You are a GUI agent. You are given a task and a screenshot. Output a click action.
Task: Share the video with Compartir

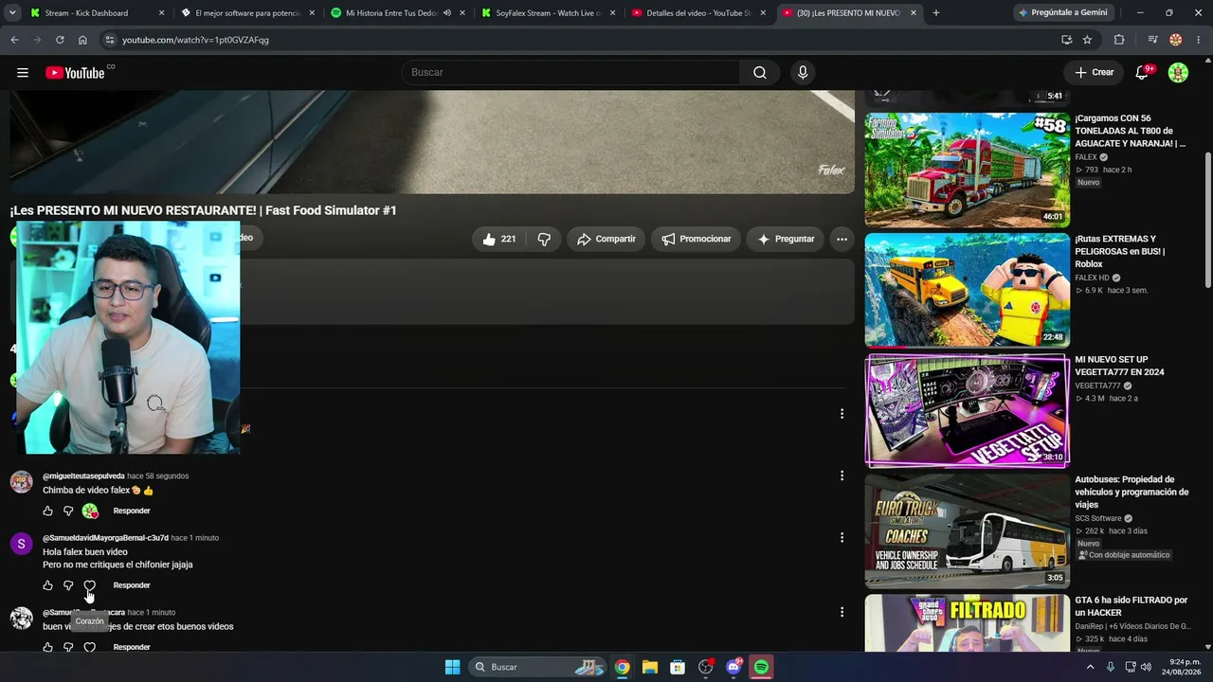(606, 239)
